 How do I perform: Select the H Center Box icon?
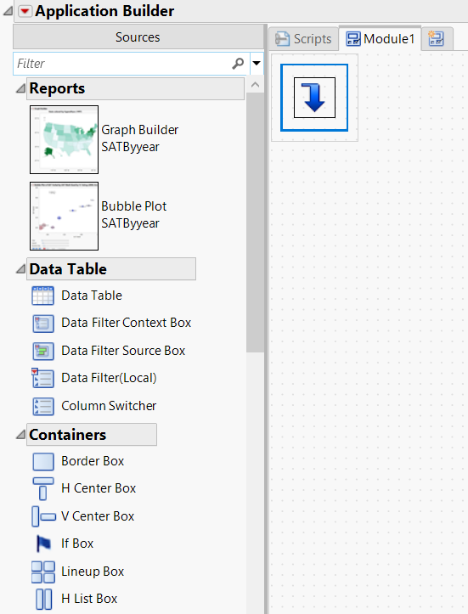click(43, 488)
